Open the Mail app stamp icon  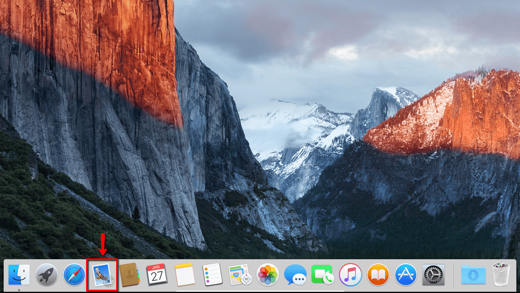(102, 275)
